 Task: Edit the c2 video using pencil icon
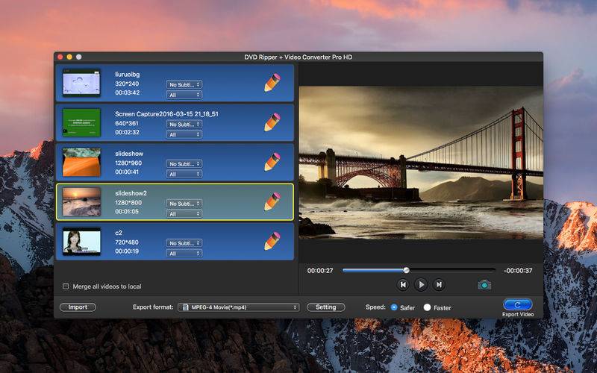pyautogui.click(x=272, y=241)
